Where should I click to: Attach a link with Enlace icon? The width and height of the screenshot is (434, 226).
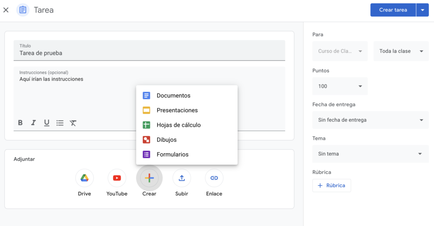pyautogui.click(x=214, y=178)
